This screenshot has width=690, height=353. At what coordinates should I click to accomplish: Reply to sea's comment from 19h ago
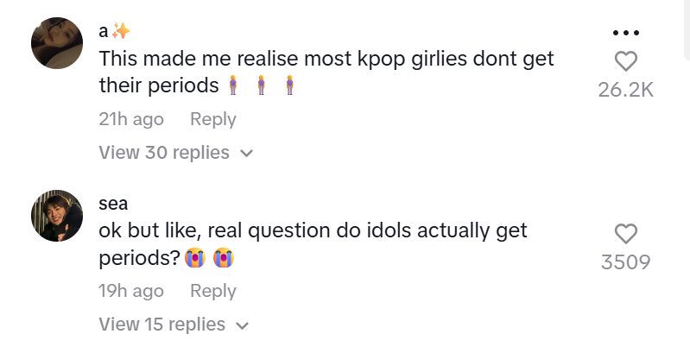(212, 291)
